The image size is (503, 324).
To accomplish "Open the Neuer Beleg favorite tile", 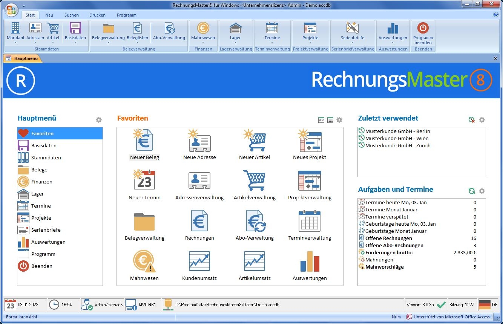I will pos(144,145).
